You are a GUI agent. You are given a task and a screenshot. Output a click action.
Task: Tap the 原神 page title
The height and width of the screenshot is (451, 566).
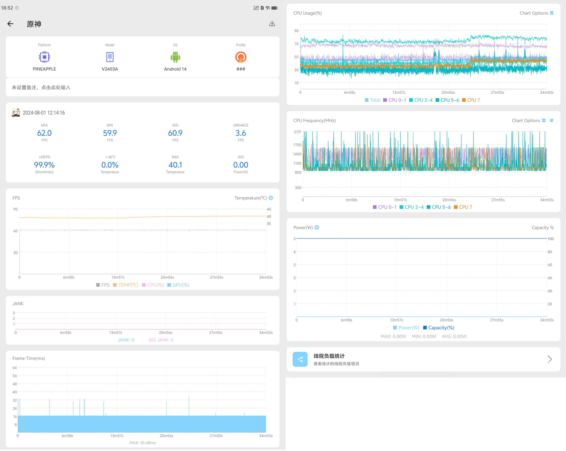[34, 24]
